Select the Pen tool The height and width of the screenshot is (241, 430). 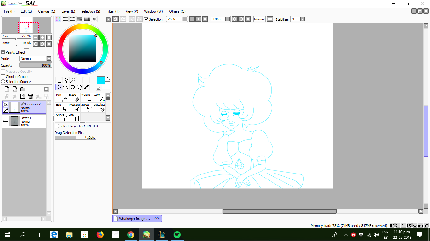click(x=61, y=97)
